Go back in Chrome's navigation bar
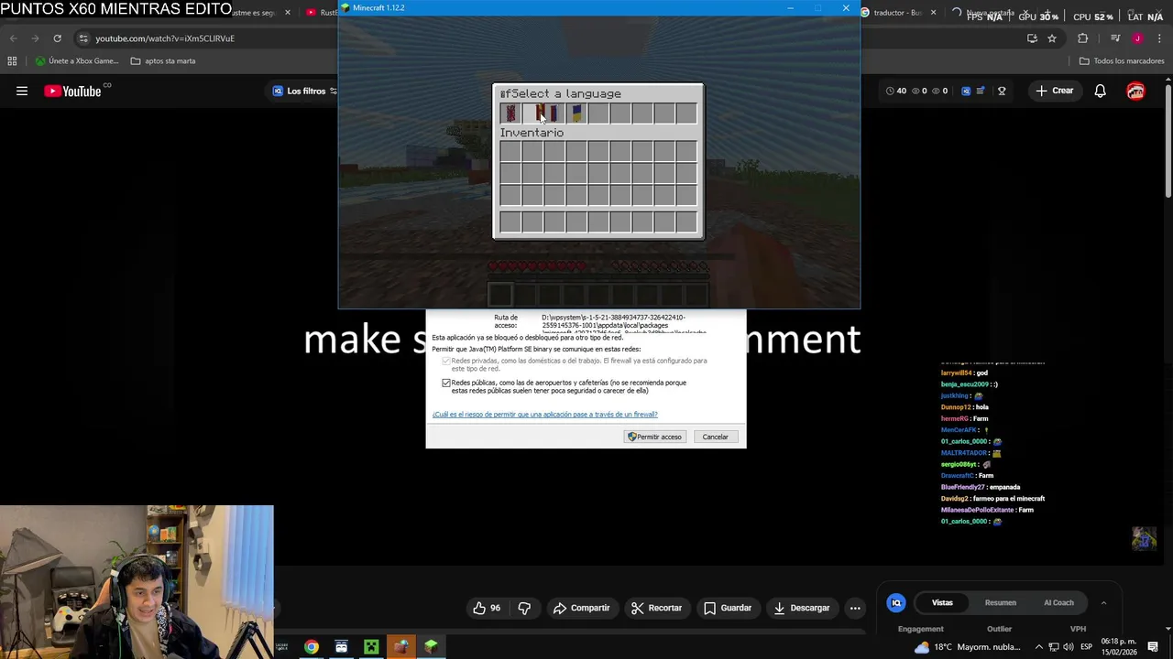 click(x=13, y=38)
